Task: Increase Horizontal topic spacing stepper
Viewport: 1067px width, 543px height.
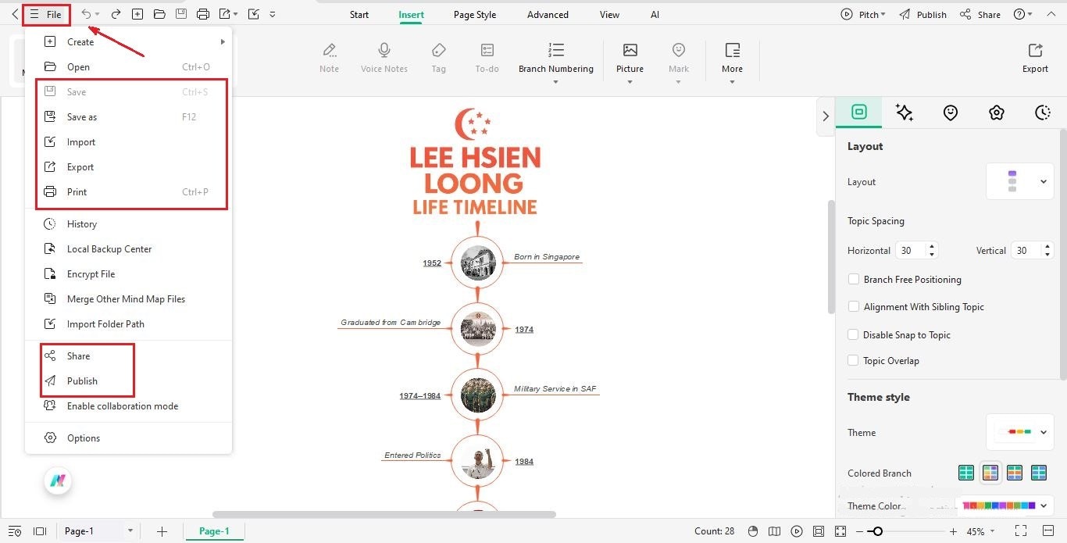Action: coord(931,247)
